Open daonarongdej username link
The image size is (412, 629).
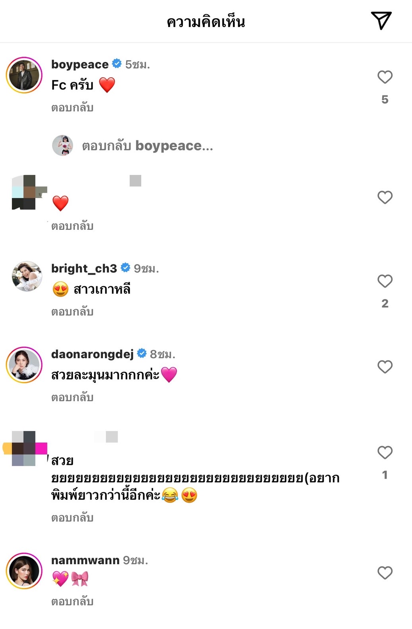[92, 354]
